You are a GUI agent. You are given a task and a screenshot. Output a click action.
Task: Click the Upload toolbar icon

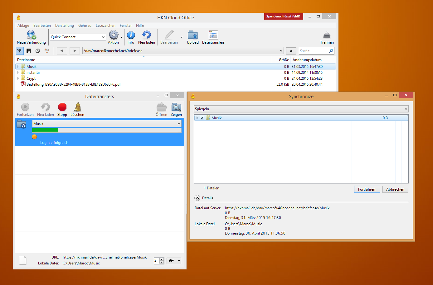tap(192, 35)
